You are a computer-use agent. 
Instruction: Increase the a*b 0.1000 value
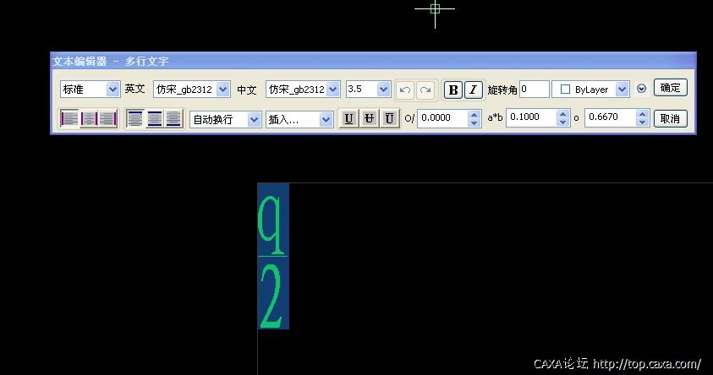click(562, 114)
